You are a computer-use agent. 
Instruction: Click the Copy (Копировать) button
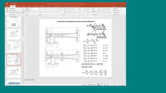pyautogui.click(x=13, y=11)
